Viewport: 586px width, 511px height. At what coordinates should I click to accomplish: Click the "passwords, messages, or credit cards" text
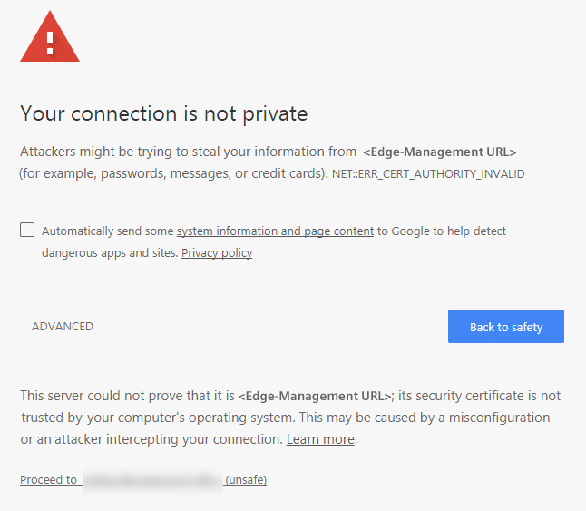click(x=201, y=173)
